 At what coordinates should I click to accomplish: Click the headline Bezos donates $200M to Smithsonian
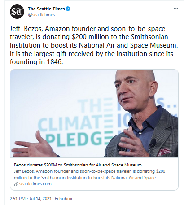pos(78,165)
